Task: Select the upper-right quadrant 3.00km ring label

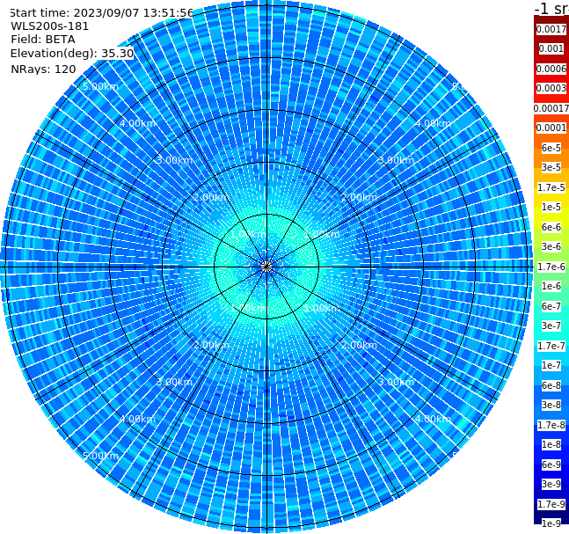Action: [x=396, y=160]
